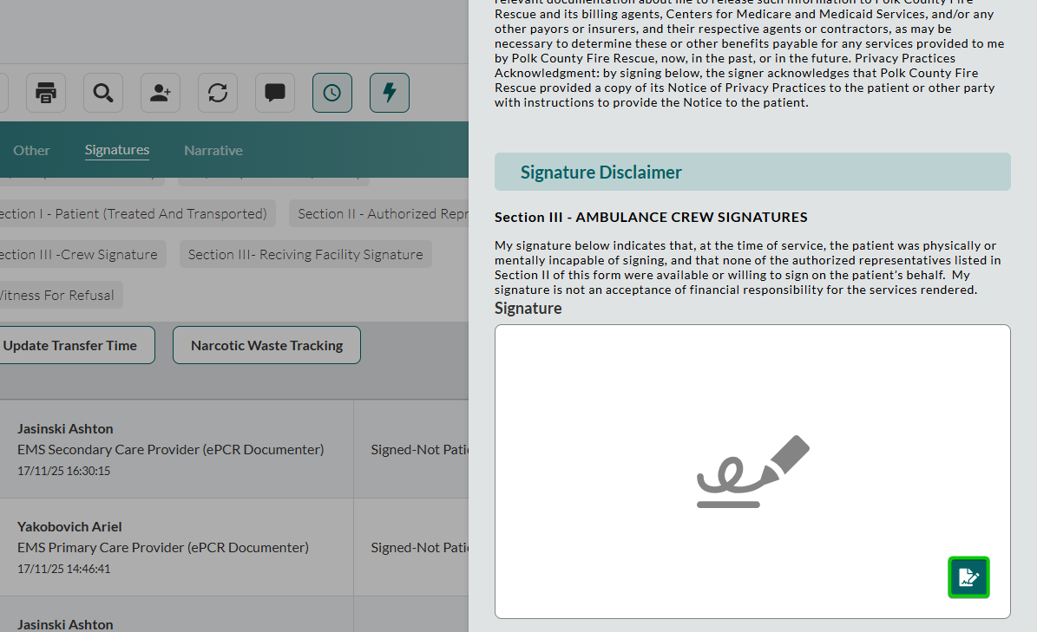The image size is (1037, 632).
Task: Select Section I Patient Treated And Transported
Action: coord(135,213)
